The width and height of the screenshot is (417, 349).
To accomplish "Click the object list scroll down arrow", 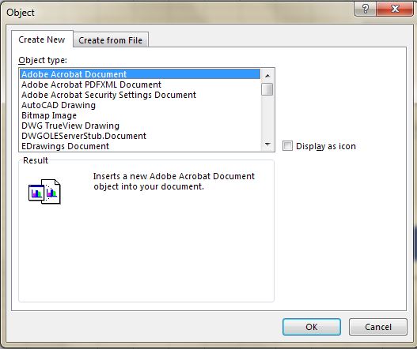I will point(267,144).
